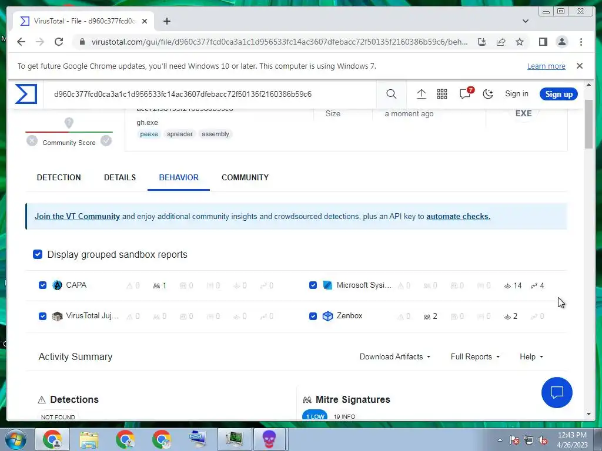This screenshot has height=451, width=602.
Task: Click the community score positive check icon
Action: pos(106,141)
